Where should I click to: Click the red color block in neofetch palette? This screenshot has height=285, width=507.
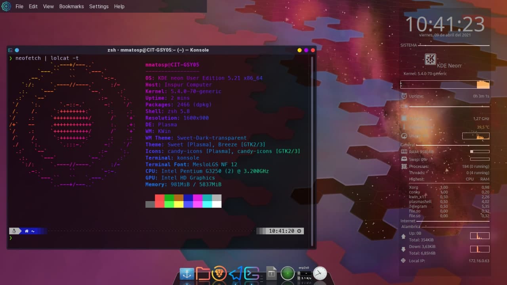pos(160,198)
